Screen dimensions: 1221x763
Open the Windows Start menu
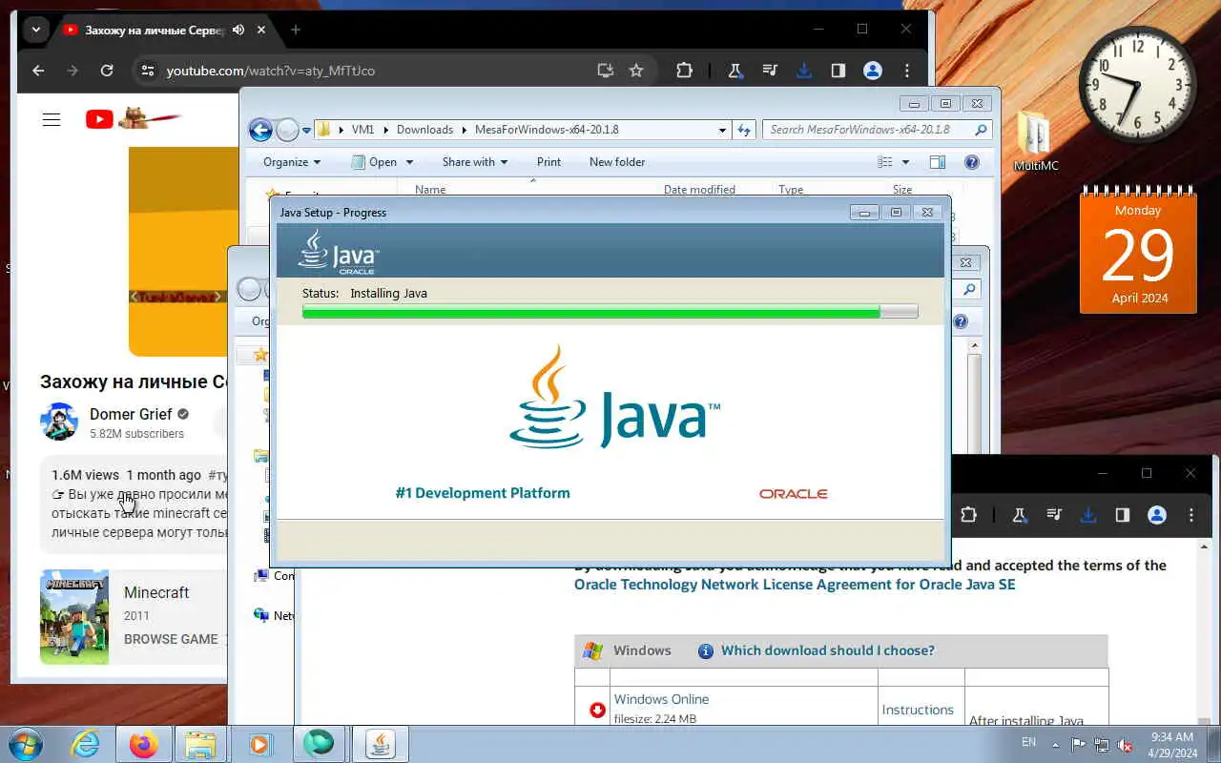(x=26, y=743)
